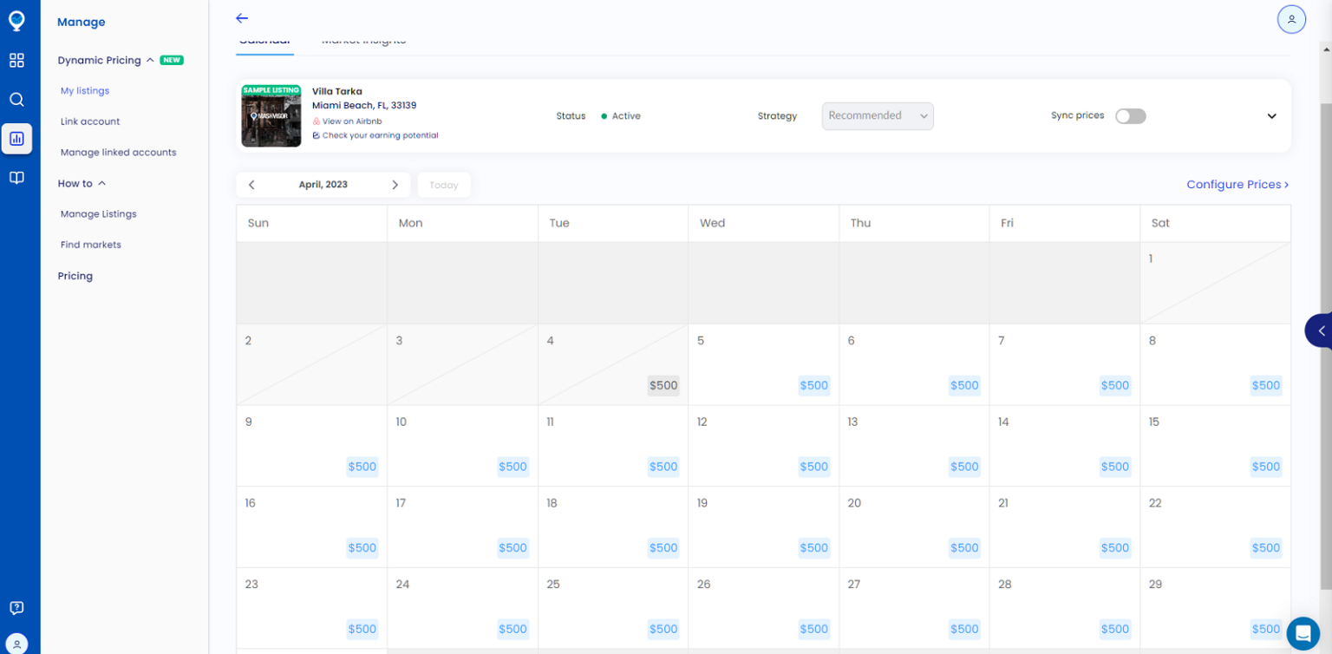The width and height of the screenshot is (1332, 654).
Task: Click the help question mark icon
Action: 16,608
